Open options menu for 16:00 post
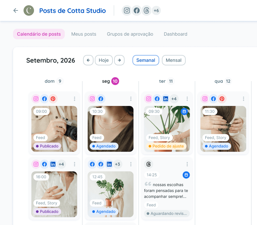Image resolution: width=257 pixels, height=225 pixels. pos(75,164)
